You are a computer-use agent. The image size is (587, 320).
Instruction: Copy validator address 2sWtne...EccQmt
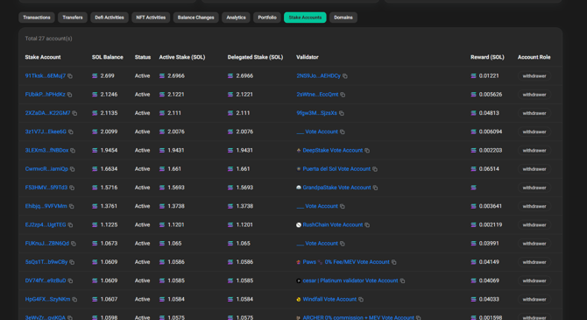click(343, 95)
